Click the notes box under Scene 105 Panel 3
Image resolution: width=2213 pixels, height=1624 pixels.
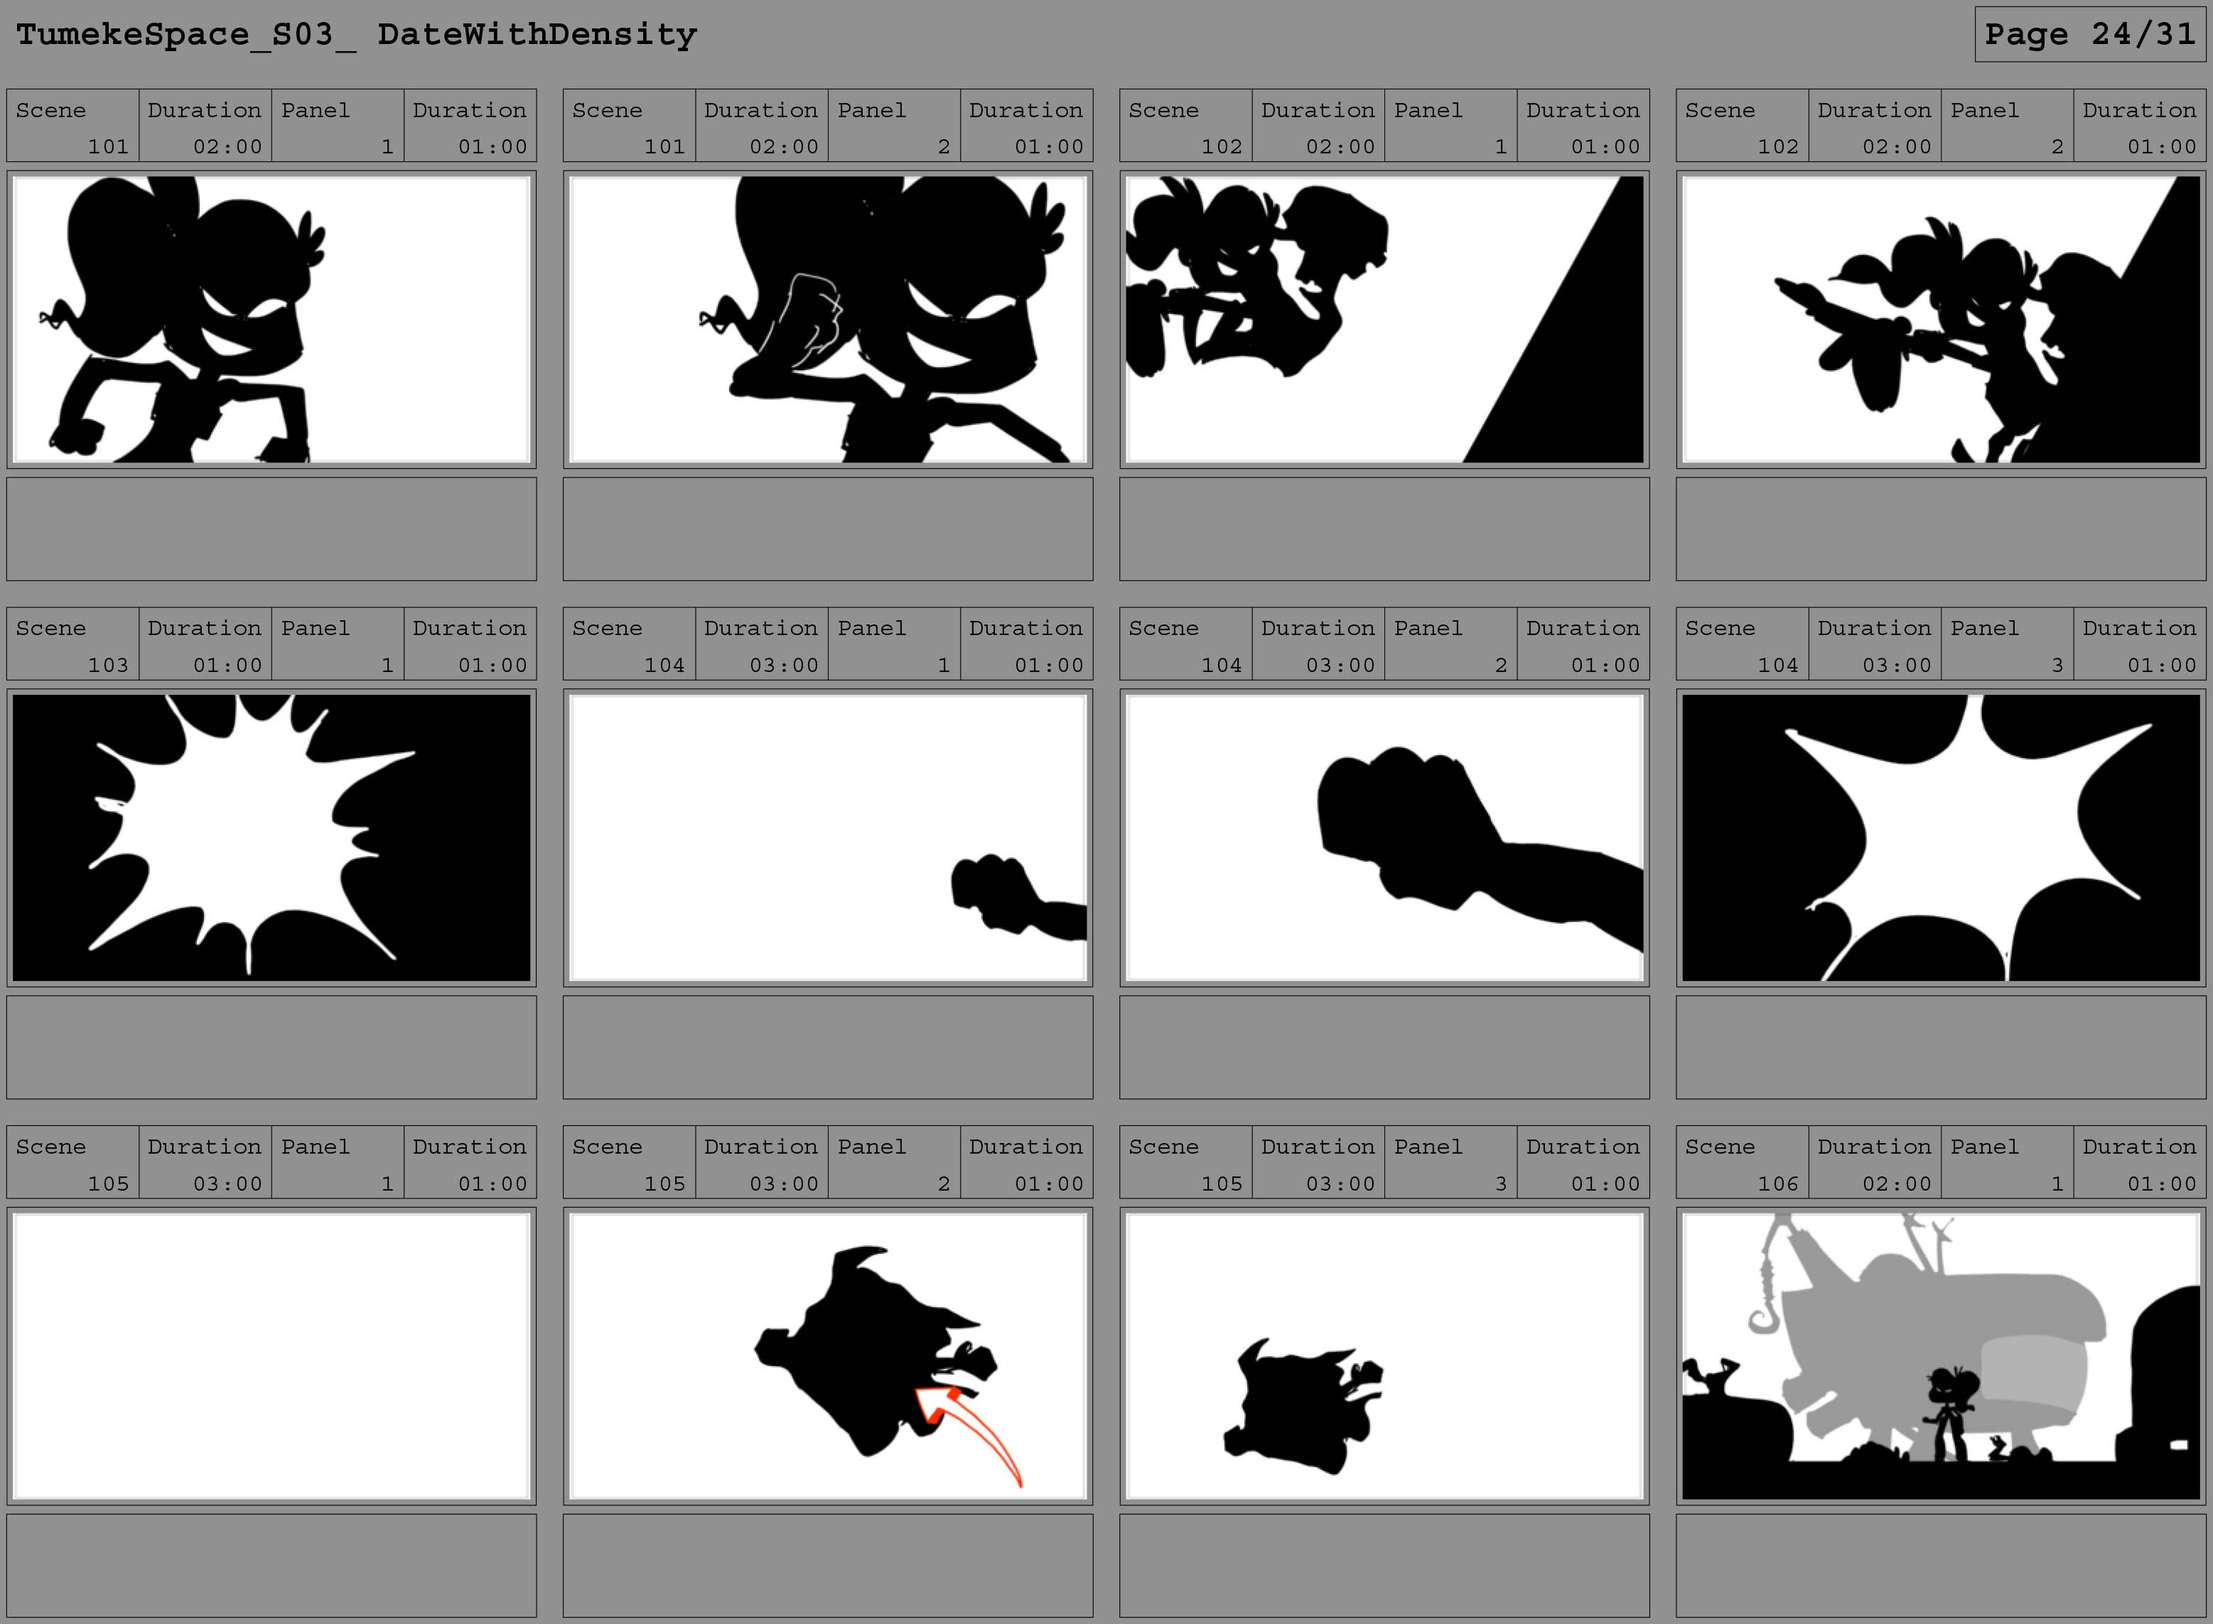[x=1384, y=1566]
